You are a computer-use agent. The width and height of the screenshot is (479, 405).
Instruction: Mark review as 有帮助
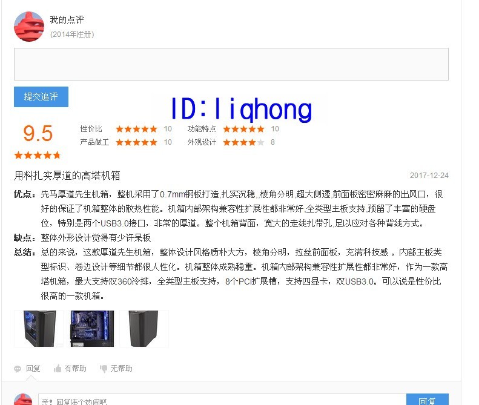(76, 368)
